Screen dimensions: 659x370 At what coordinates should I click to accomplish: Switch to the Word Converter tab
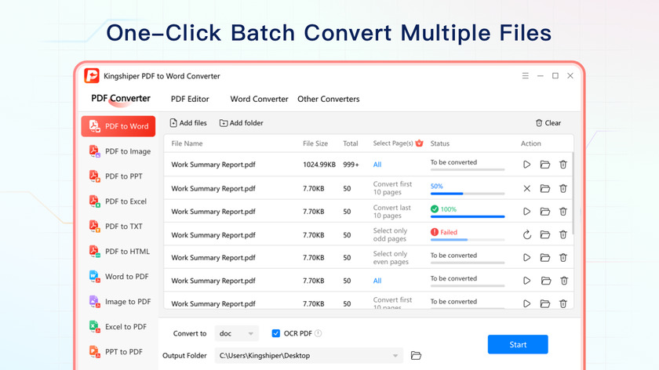(x=260, y=99)
